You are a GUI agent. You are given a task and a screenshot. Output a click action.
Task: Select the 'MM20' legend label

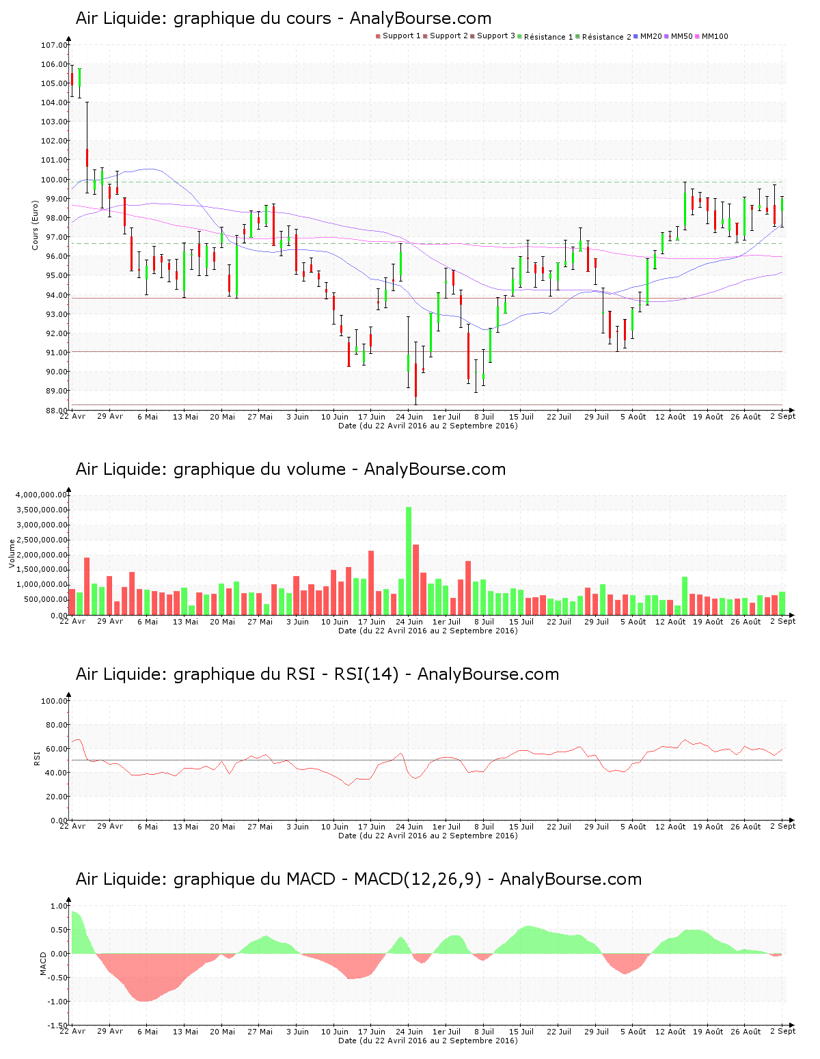pyautogui.click(x=651, y=36)
